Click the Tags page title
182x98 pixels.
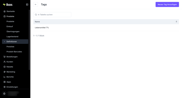[44, 4]
